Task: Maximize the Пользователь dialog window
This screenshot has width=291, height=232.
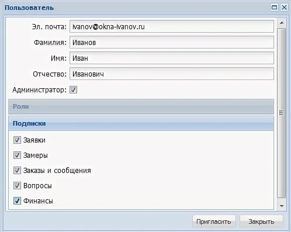Action: coord(274,7)
